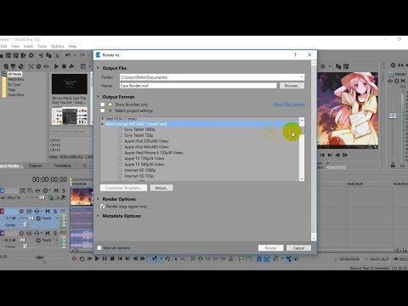
Task: Toggle Enable Snapping magnet icon
Action: [258, 258]
